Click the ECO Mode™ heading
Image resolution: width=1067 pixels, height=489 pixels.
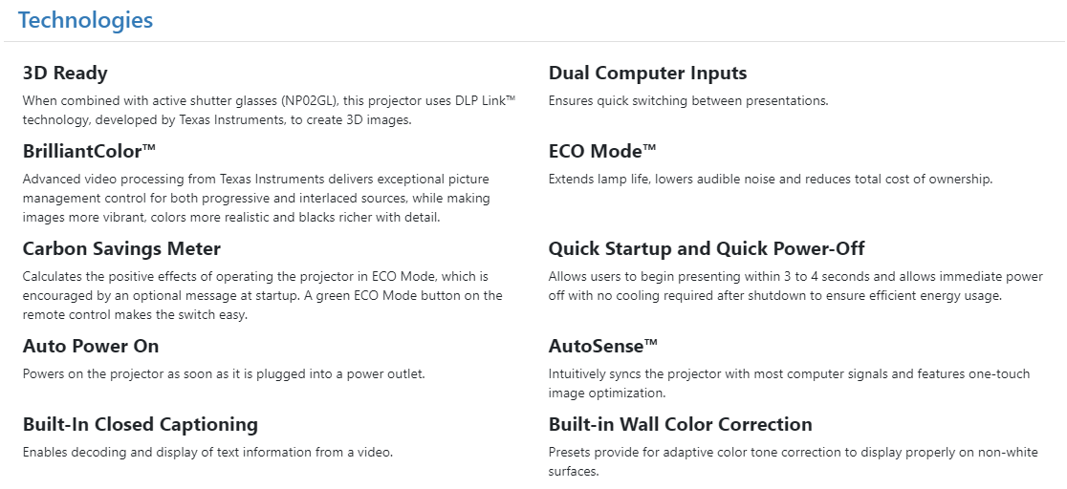(602, 151)
